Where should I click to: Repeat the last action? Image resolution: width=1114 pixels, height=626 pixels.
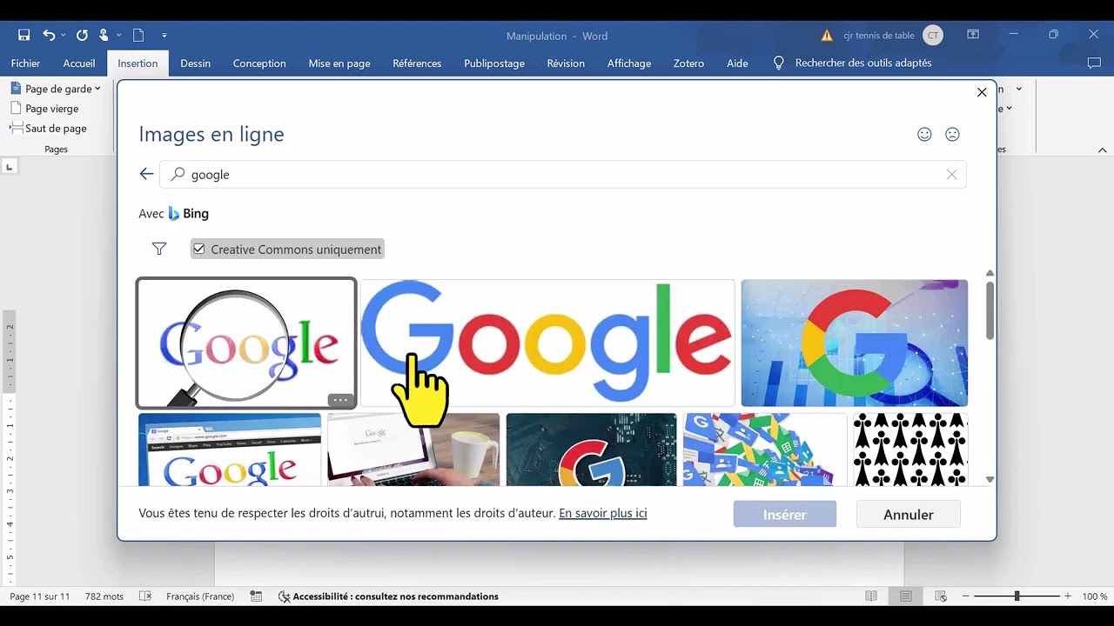[x=82, y=36]
